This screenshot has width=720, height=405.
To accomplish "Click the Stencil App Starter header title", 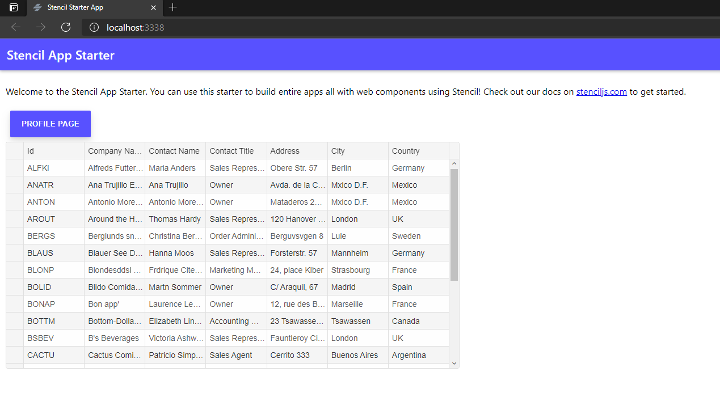I will pyautogui.click(x=61, y=55).
